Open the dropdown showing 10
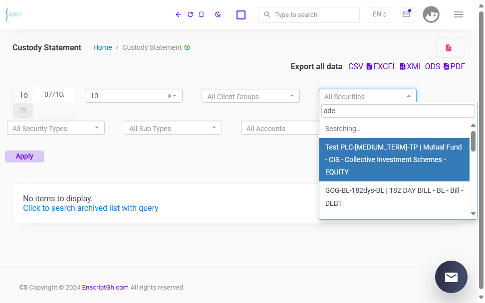The image size is (485, 303). pyautogui.click(x=134, y=96)
